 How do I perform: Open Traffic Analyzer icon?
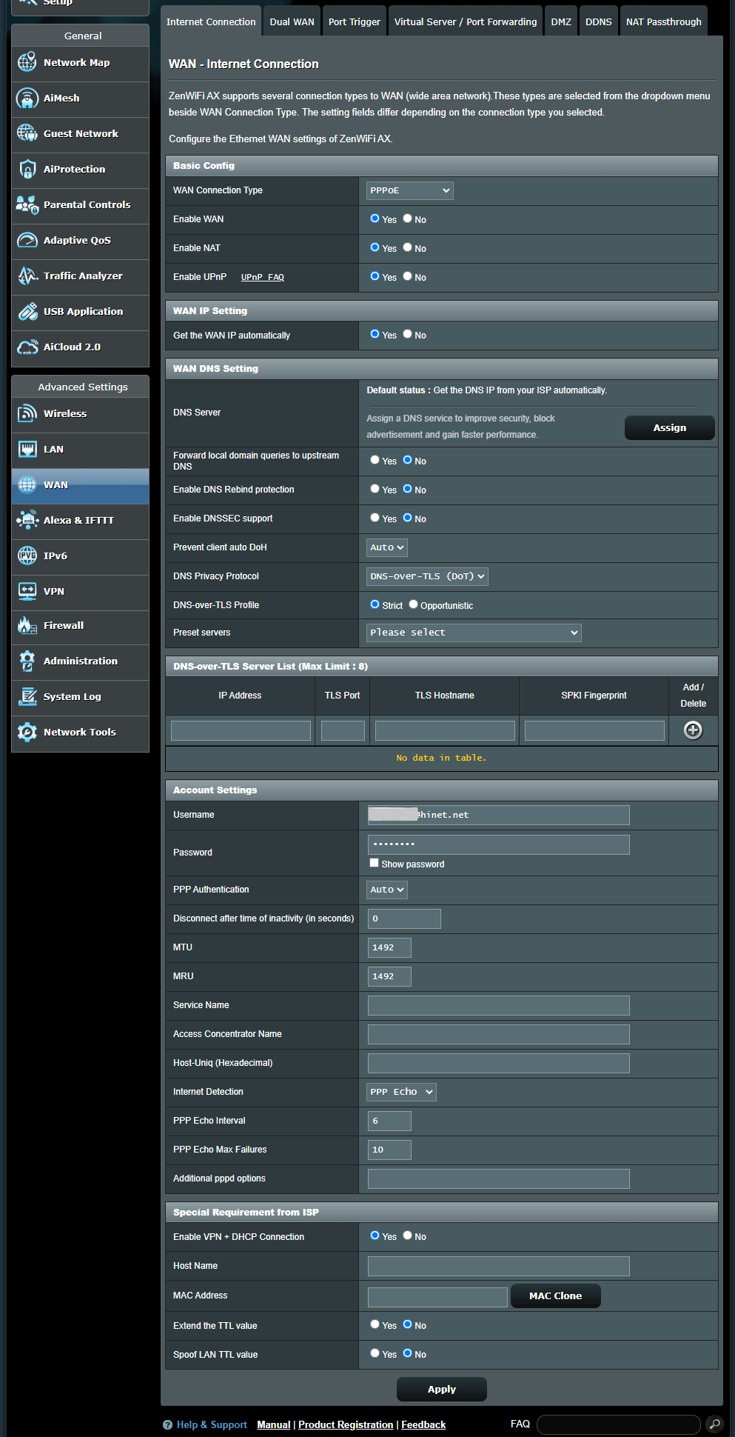(27, 276)
